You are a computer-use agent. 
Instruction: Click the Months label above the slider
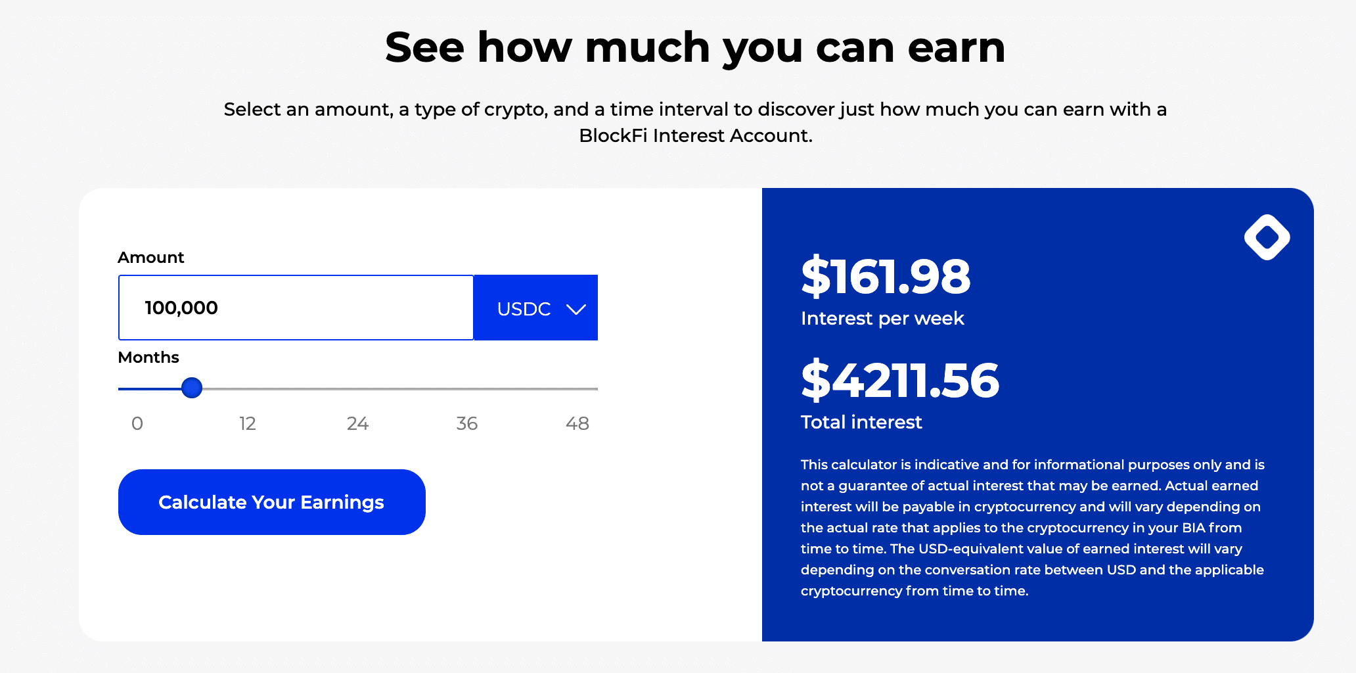tap(148, 357)
